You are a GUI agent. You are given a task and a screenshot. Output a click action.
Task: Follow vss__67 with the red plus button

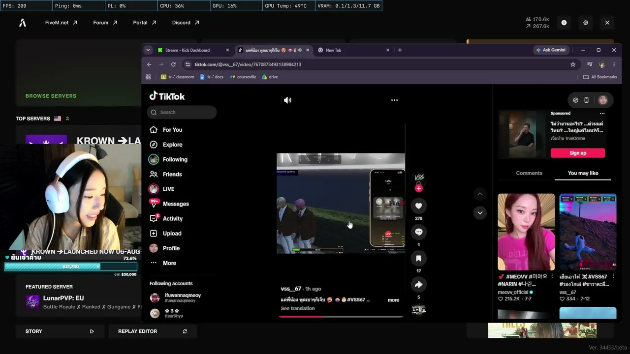click(x=419, y=188)
